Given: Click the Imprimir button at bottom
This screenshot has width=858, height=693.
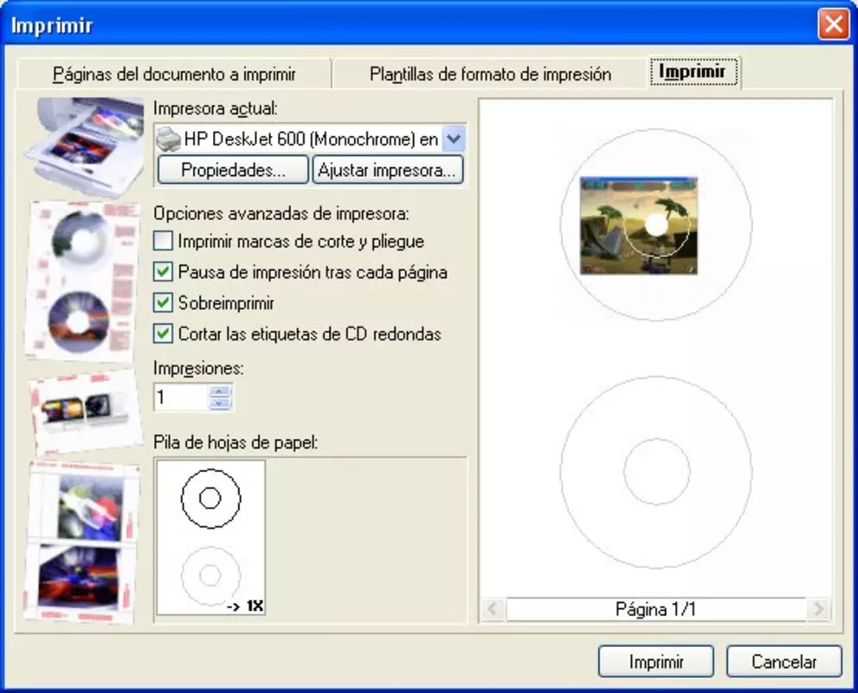Looking at the screenshot, I should coord(655,661).
